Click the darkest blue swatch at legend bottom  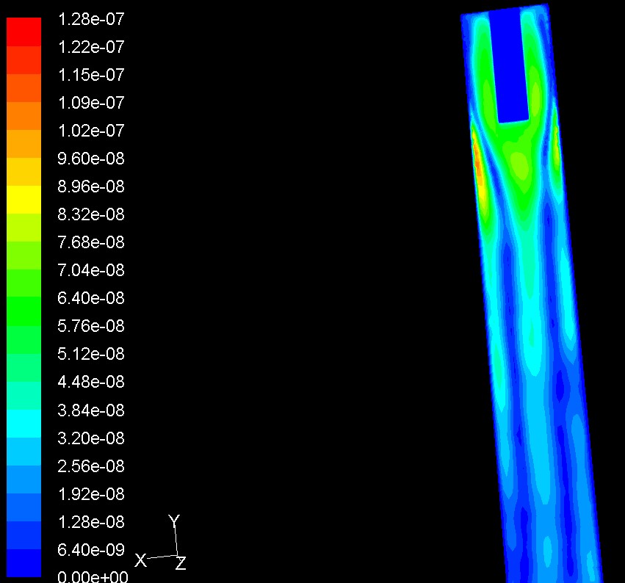(24, 562)
